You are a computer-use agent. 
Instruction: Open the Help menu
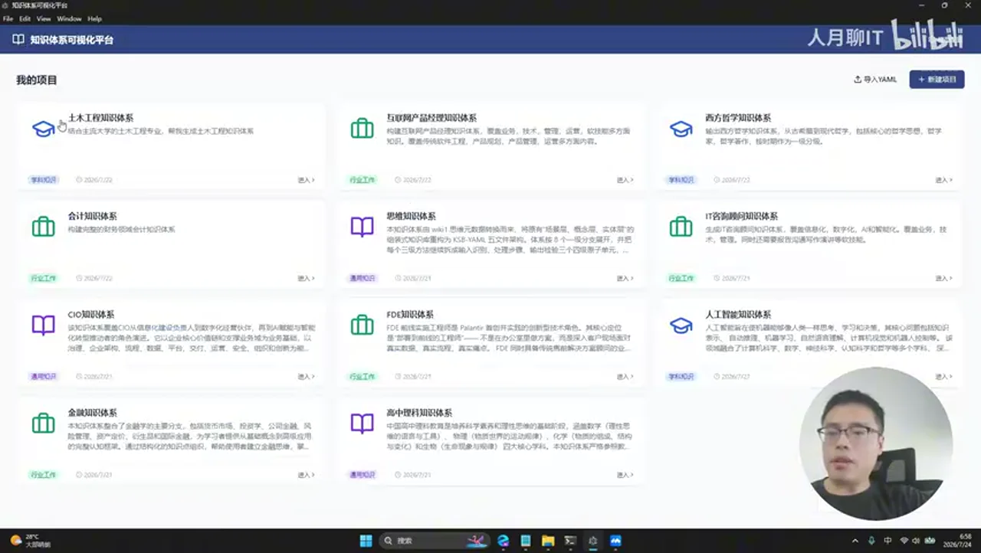(x=94, y=18)
